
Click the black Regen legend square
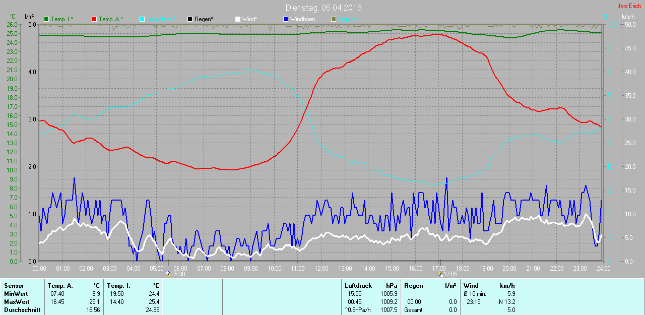pyautogui.click(x=190, y=19)
